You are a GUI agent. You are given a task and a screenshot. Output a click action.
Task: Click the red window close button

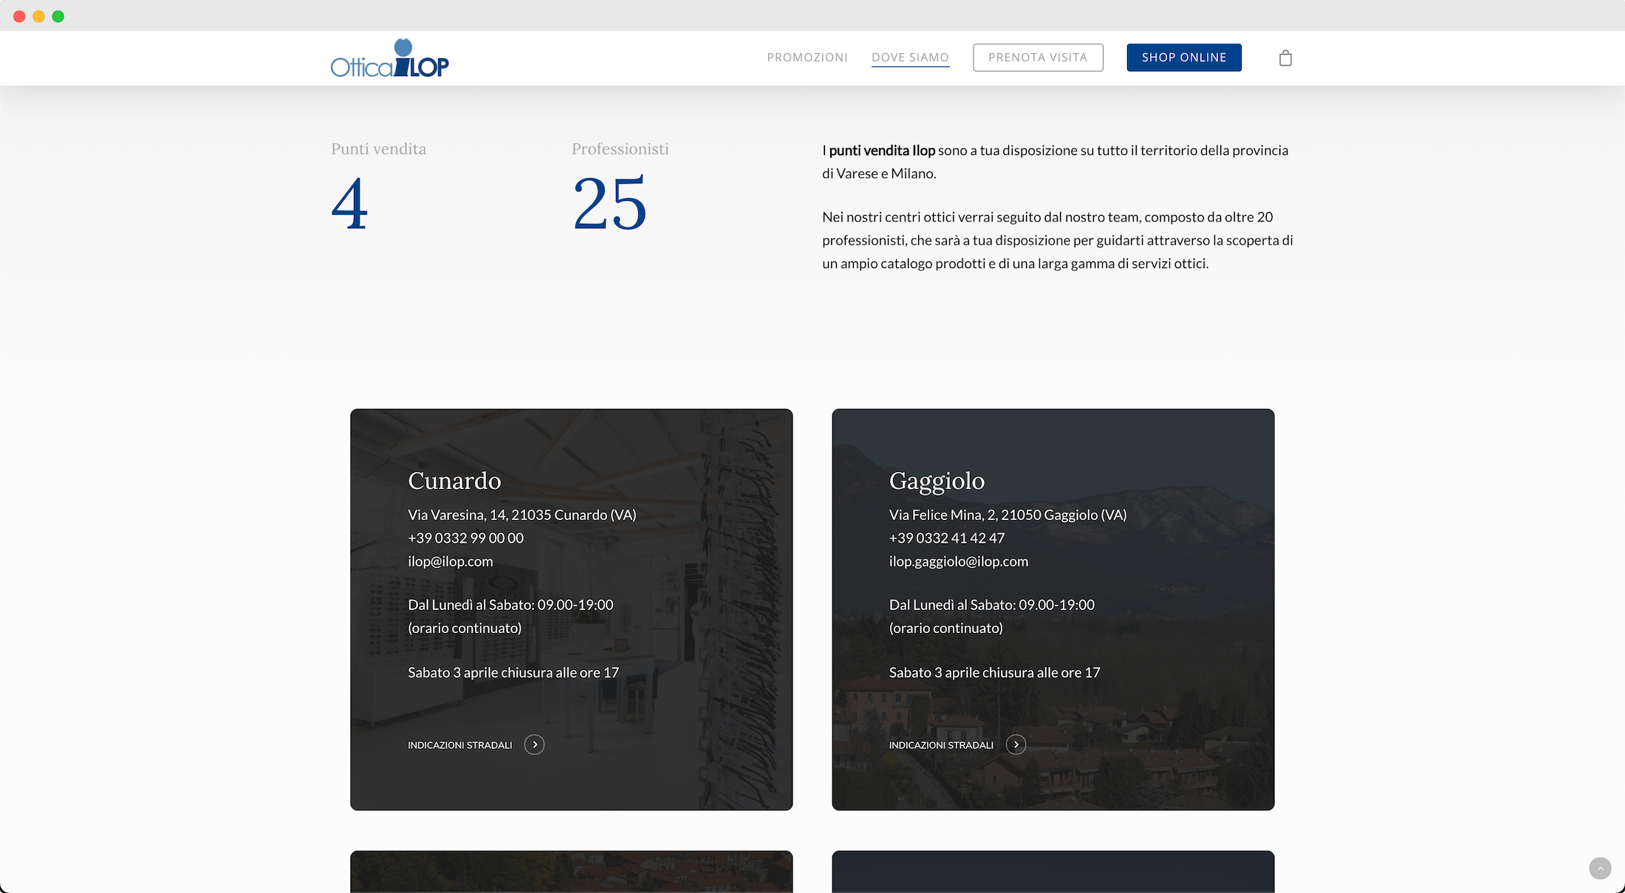(x=19, y=16)
